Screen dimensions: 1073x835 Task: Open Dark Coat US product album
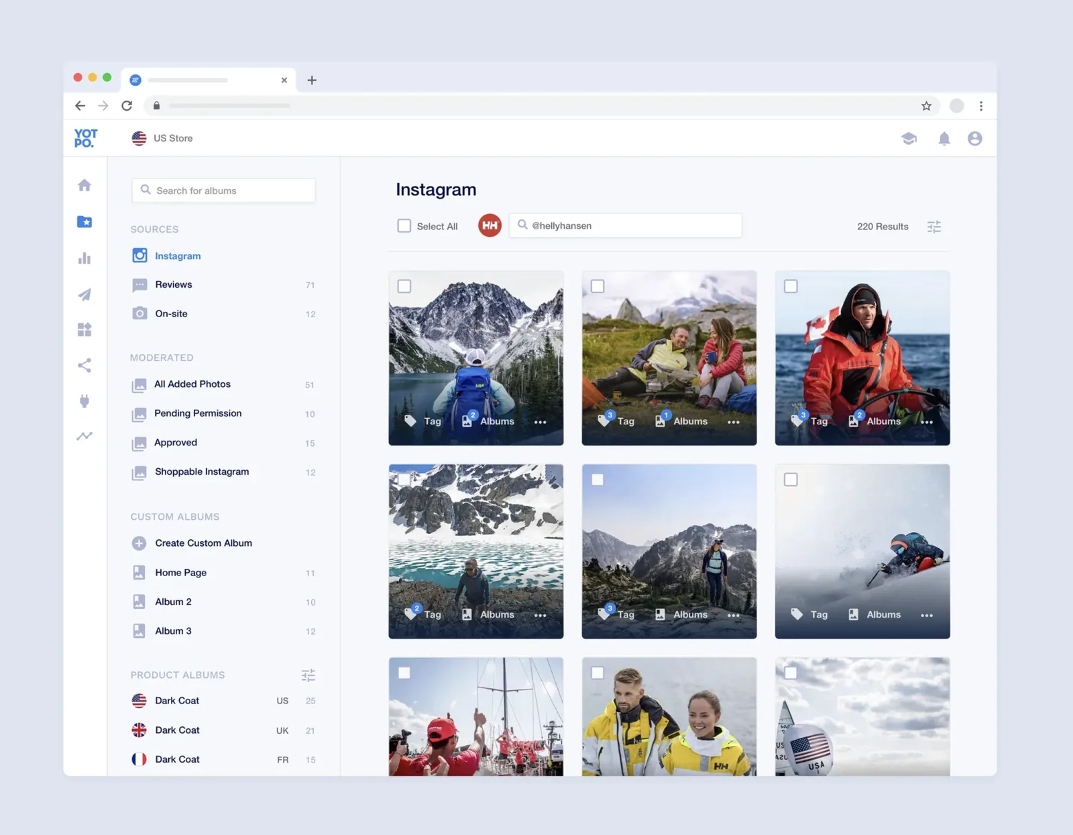[x=223, y=701]
